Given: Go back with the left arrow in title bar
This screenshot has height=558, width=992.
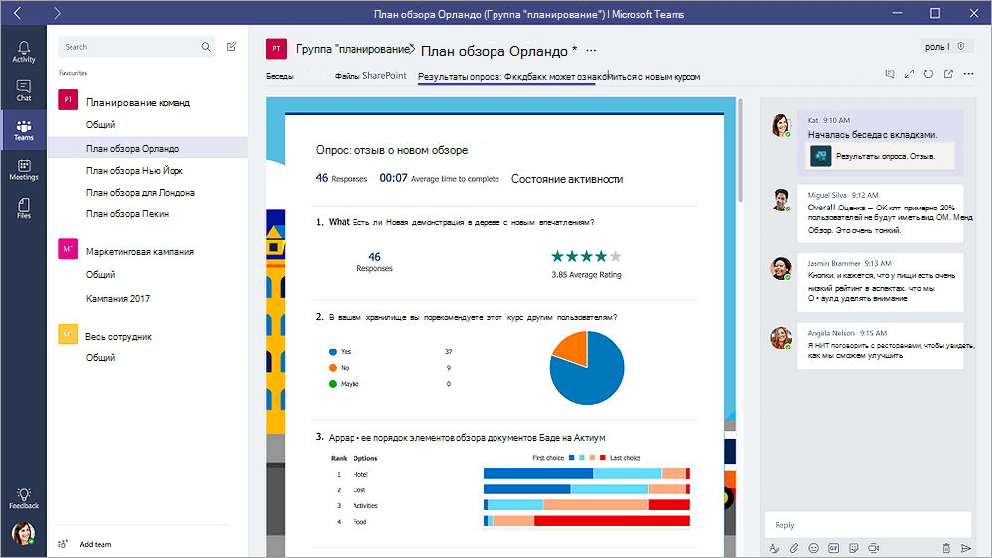Looking at the screenshot, I should point(17,13).
